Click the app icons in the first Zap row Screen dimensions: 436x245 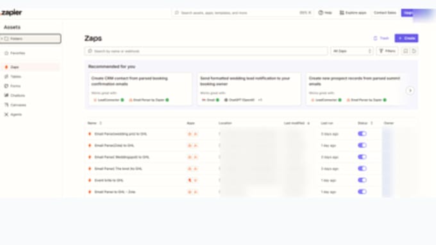click(192, 134)
